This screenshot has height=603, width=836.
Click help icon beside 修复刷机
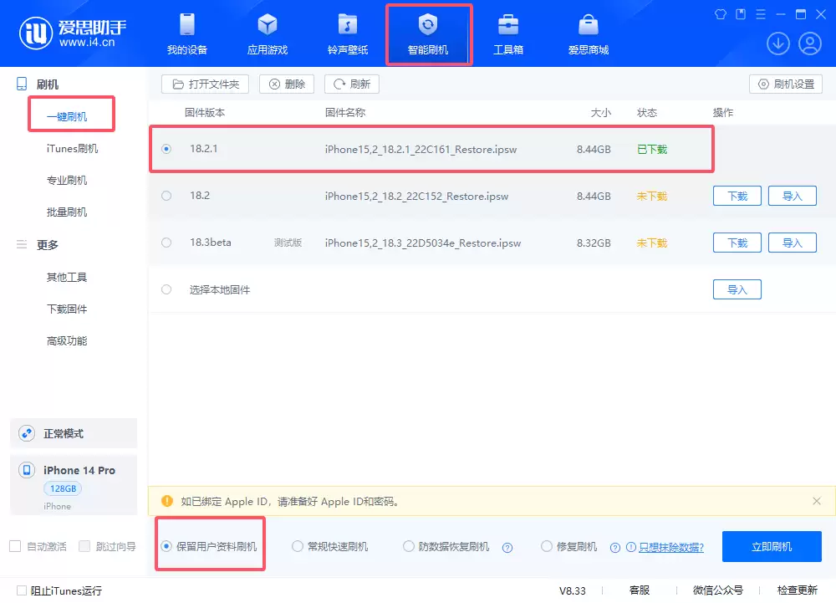[x=615, y=548]
